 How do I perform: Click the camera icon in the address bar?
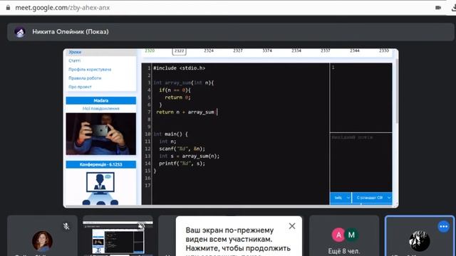click(438, 8)
